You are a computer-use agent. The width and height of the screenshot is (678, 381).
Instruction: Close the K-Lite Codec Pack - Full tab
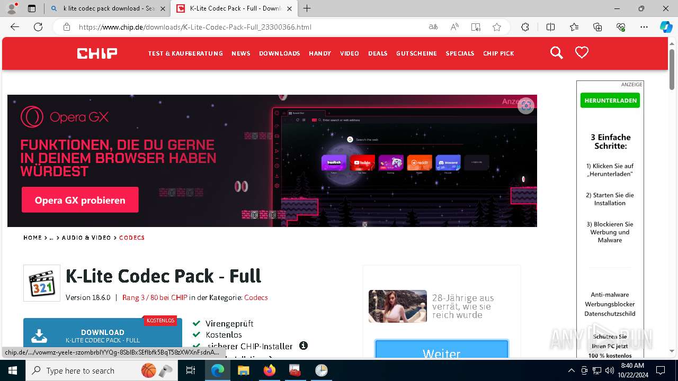click(289, 8)
